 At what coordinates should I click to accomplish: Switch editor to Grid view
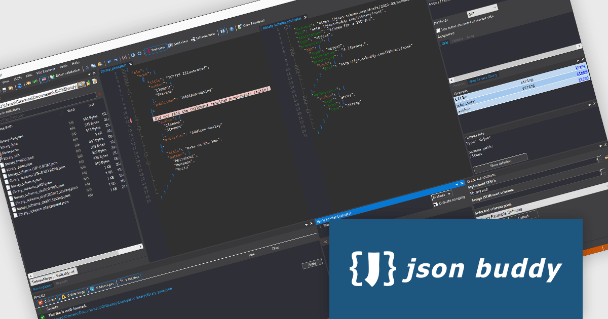[x=178, y=43]
